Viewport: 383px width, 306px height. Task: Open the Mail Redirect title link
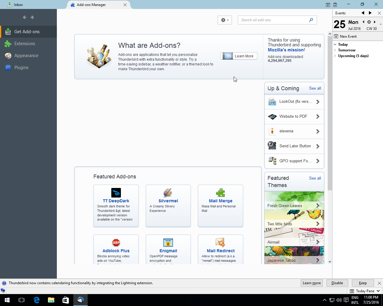tap(221, 251)
